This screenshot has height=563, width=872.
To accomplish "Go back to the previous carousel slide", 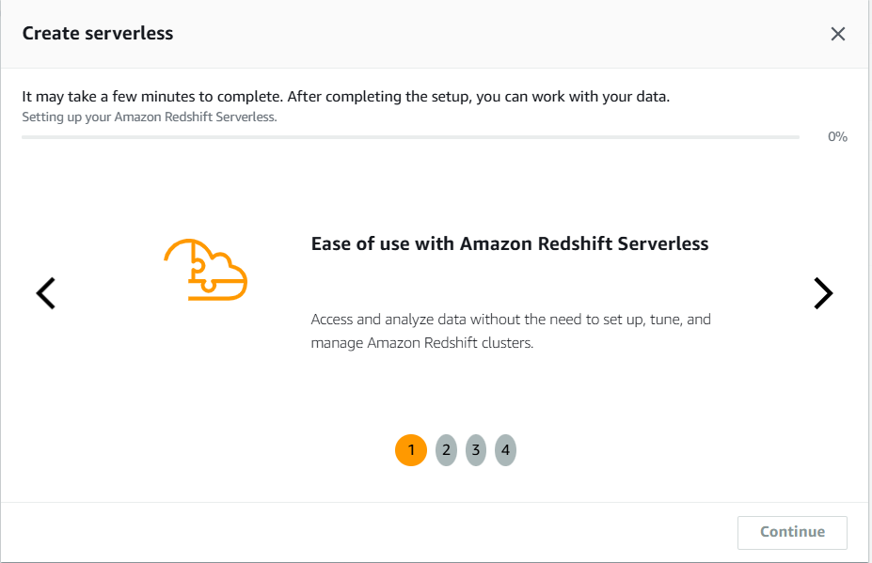I will (46, 293).
